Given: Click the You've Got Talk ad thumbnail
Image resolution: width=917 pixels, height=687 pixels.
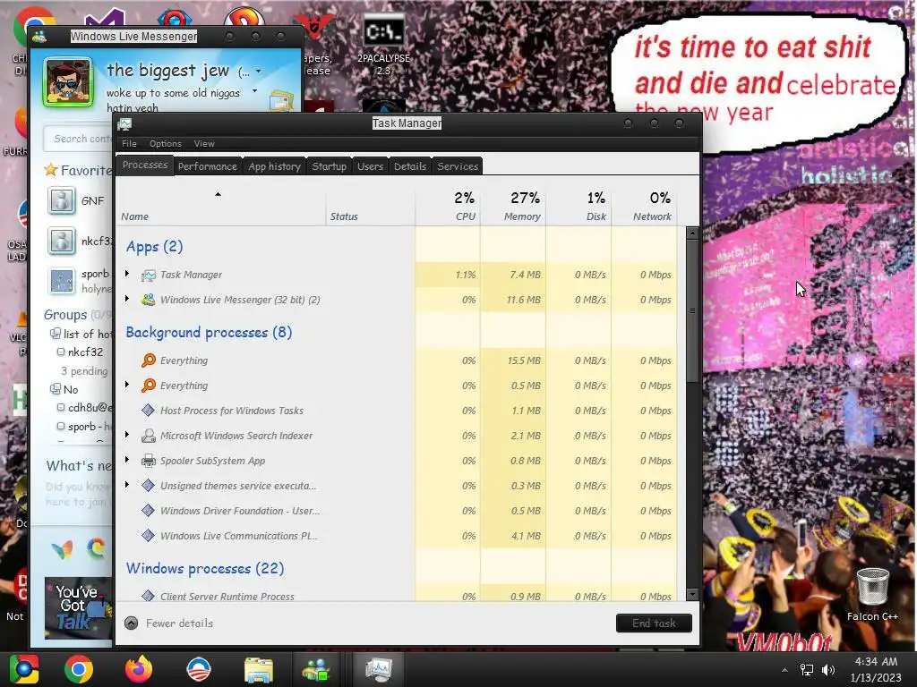Looking at the screenshot, I should tap(78, 607).
